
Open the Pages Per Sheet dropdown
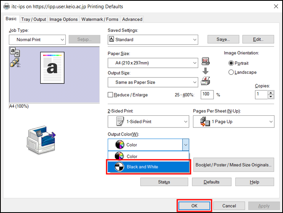click(x=234, y=121)
